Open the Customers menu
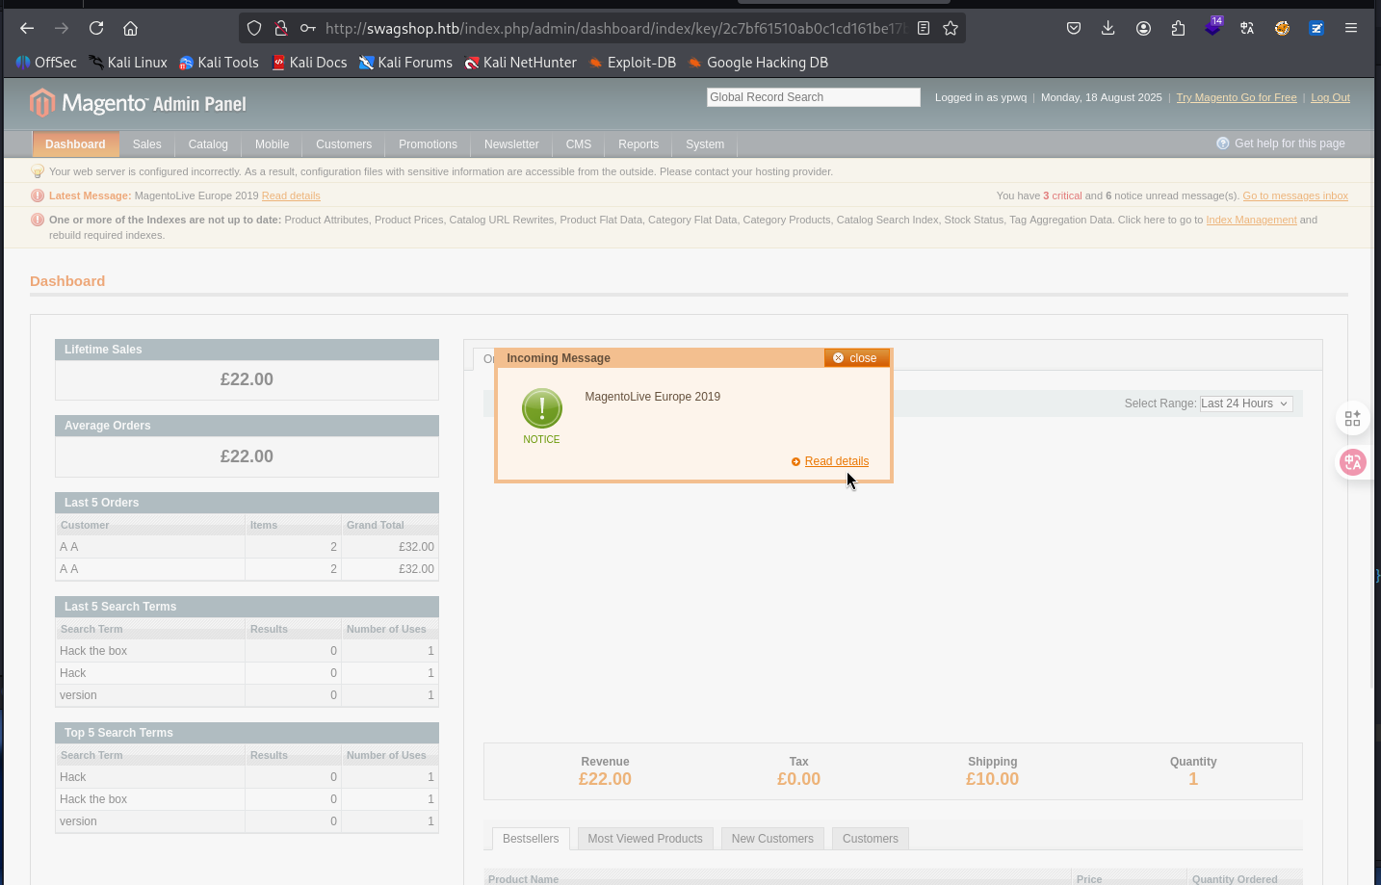The width and height of the screenshot is (1381, 885). pyautogui.click(x=344, y=144)
